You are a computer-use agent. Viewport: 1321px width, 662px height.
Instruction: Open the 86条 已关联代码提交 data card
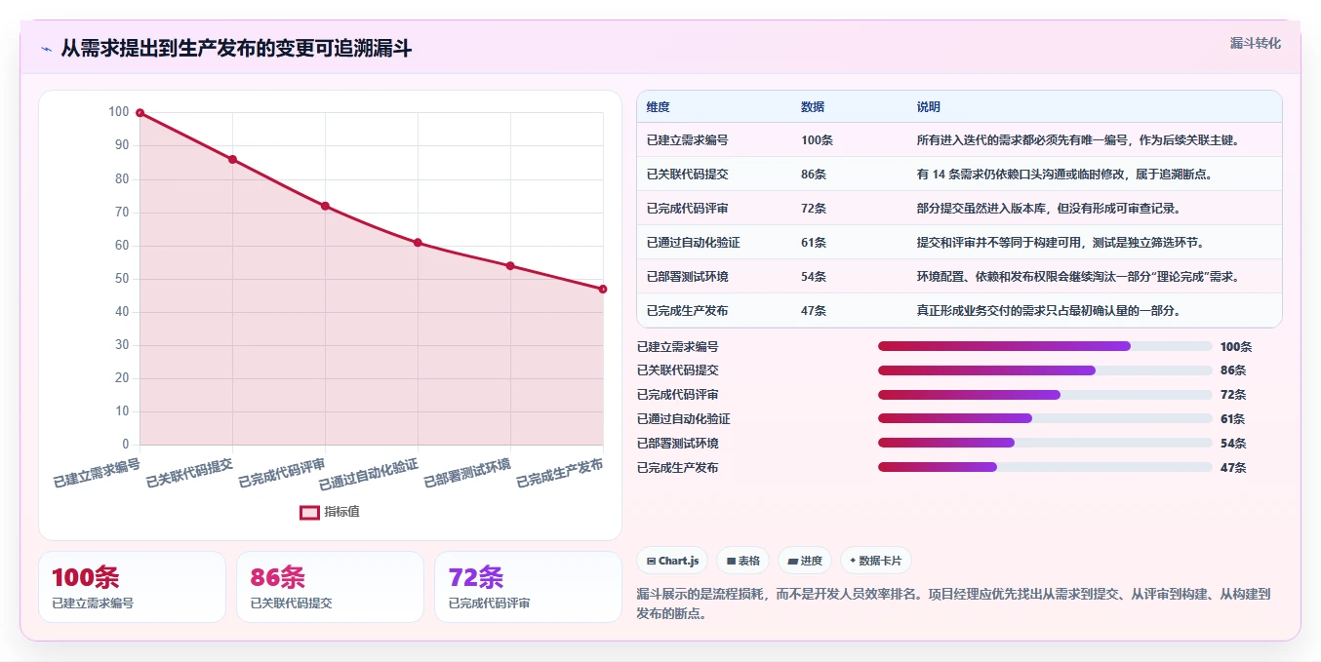coord(330,587)
